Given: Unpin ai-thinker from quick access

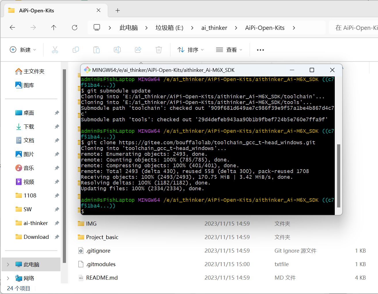Looking at the screenshot, I should point(57,223).
